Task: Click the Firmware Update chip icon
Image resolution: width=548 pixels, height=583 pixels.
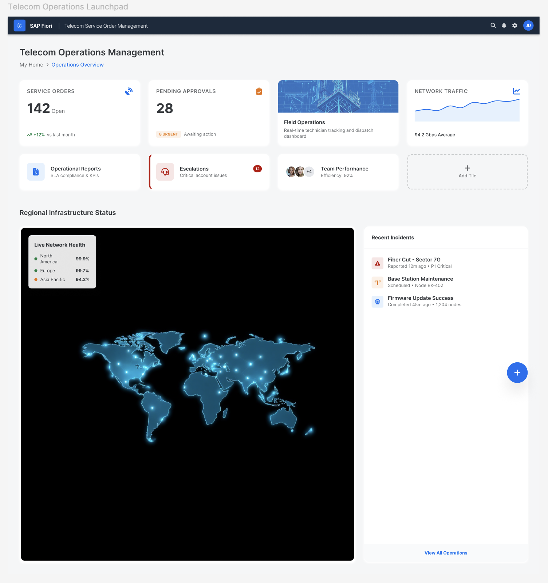Action: (378, 302)
